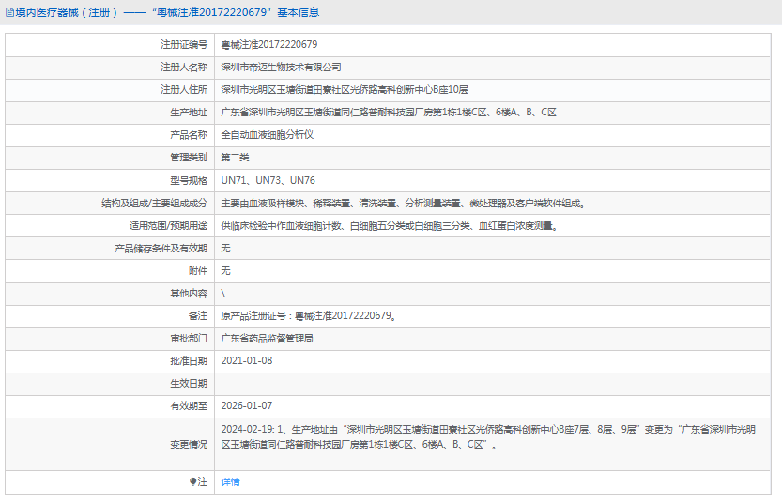The height and width of the screenshot is (502, 782).
Task: Click the 产品名称 label
Action: point(189,135)
